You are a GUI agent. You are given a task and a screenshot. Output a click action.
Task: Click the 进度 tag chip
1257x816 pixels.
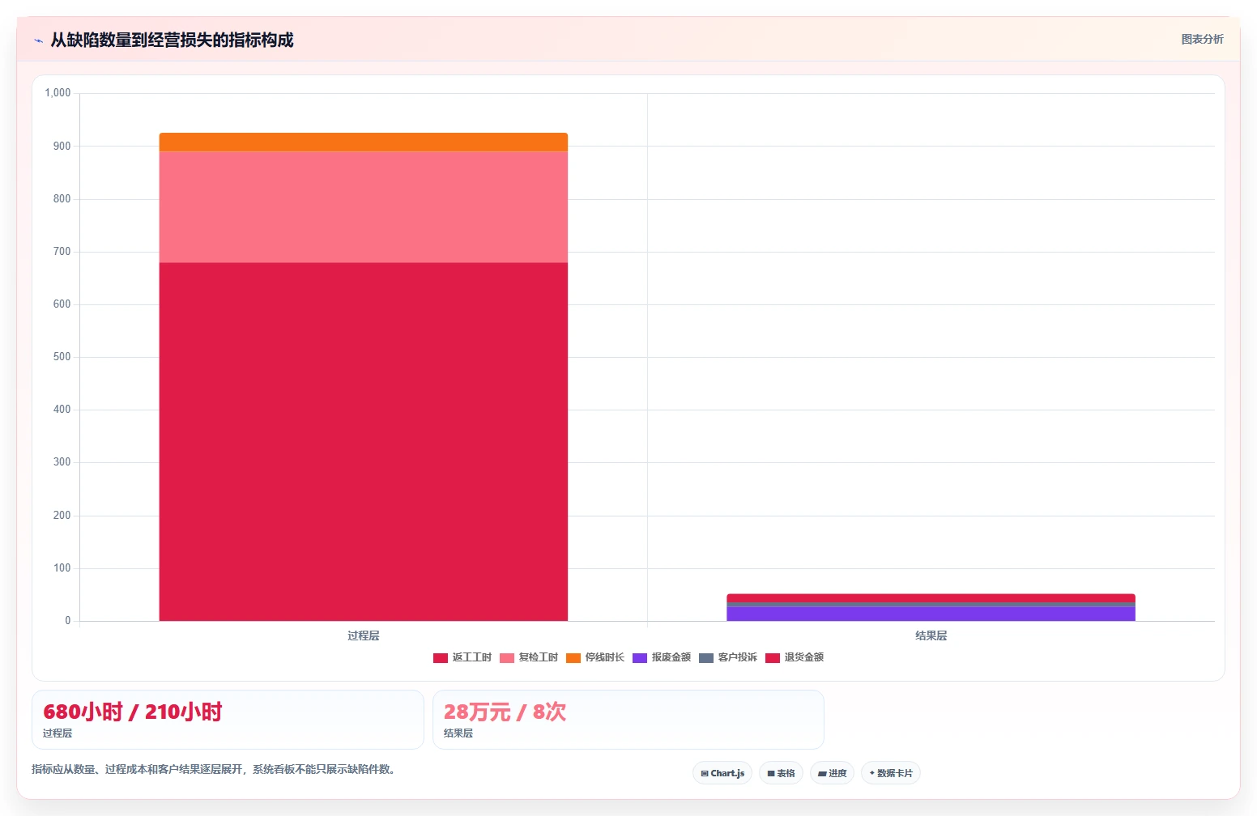pyautogui.click(x=832, y=773)
